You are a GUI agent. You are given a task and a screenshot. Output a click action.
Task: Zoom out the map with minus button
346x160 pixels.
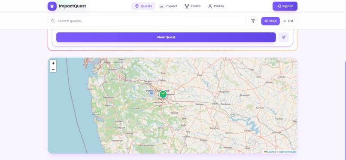click(53, 69)
